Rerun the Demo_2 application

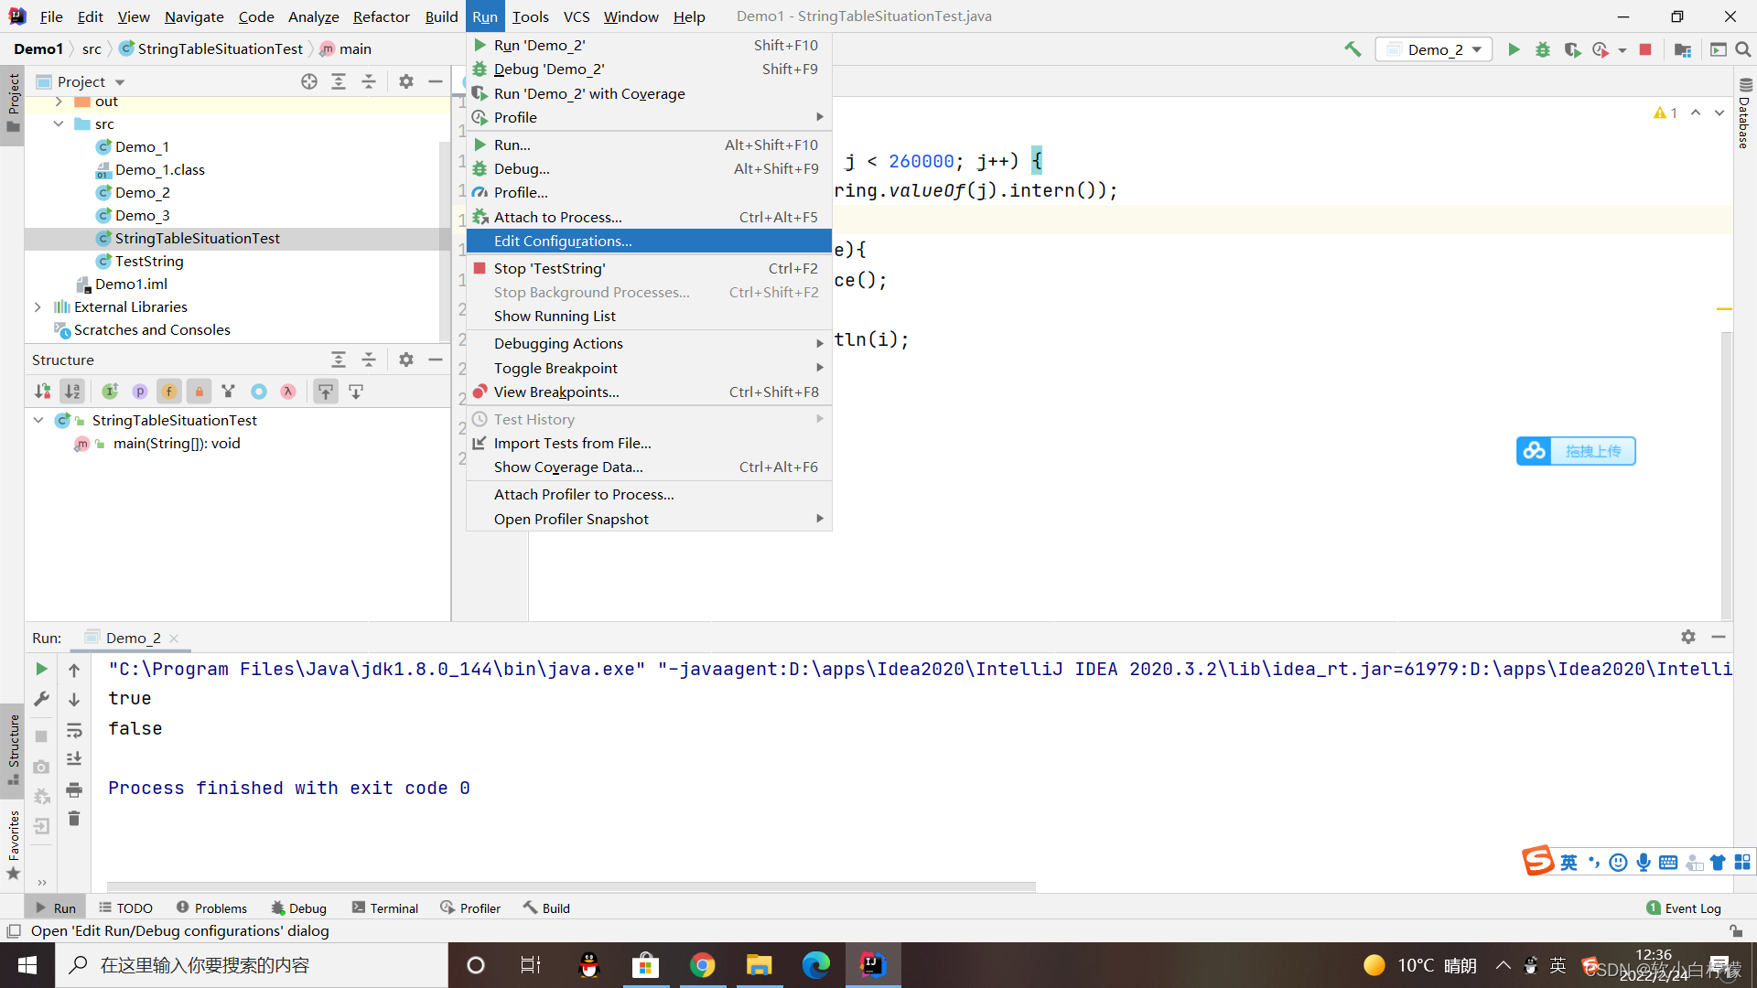[x=40, y=669]
